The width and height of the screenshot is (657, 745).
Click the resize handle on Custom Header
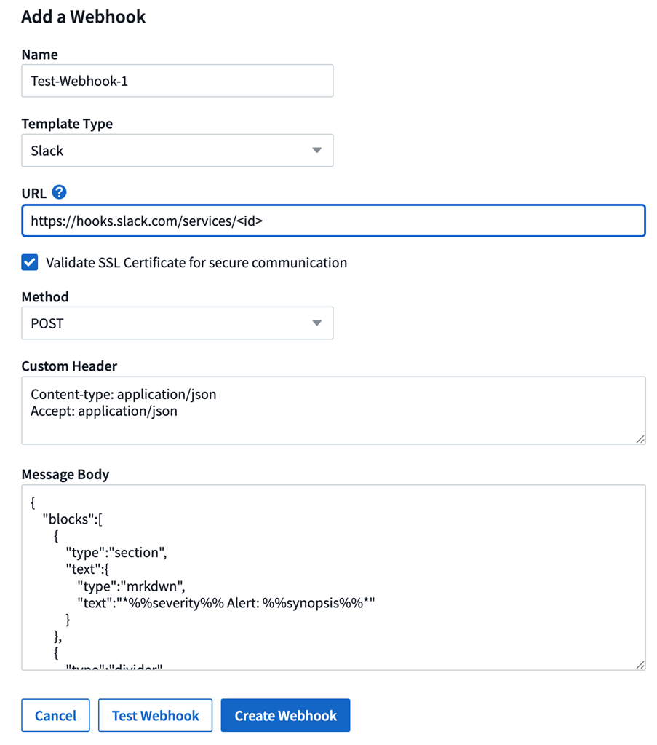[640, 438]
